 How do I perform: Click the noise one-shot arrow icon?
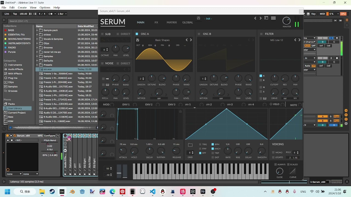click(x=107, y=79)
